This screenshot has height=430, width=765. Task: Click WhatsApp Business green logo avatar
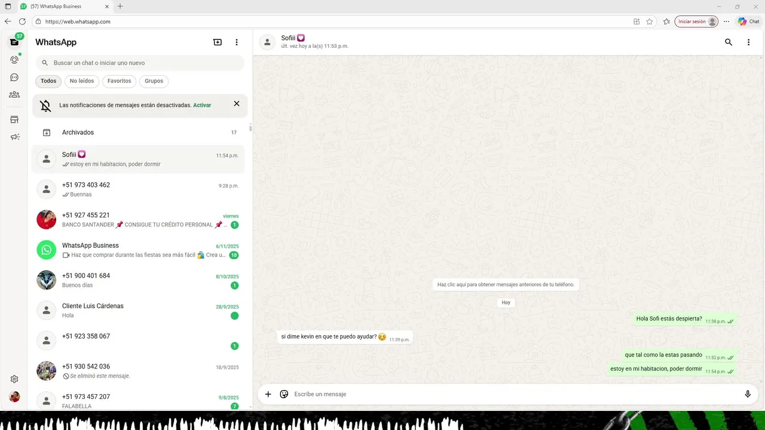[x=47, y=250]
